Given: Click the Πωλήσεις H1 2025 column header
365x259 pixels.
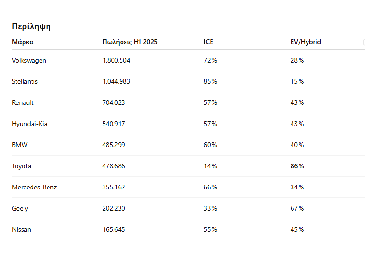Looking at the screenshot, I should tap(130, 42).
